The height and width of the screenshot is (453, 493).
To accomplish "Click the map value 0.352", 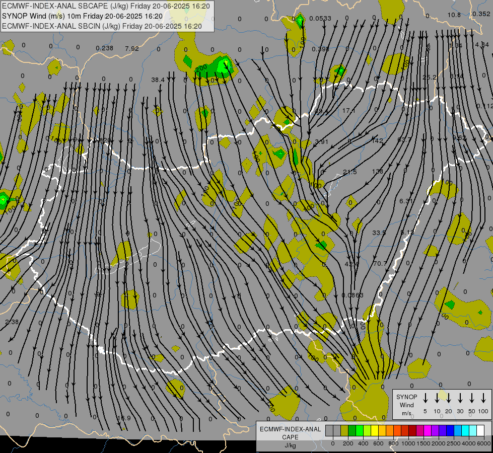I will (x=481, y=14).
